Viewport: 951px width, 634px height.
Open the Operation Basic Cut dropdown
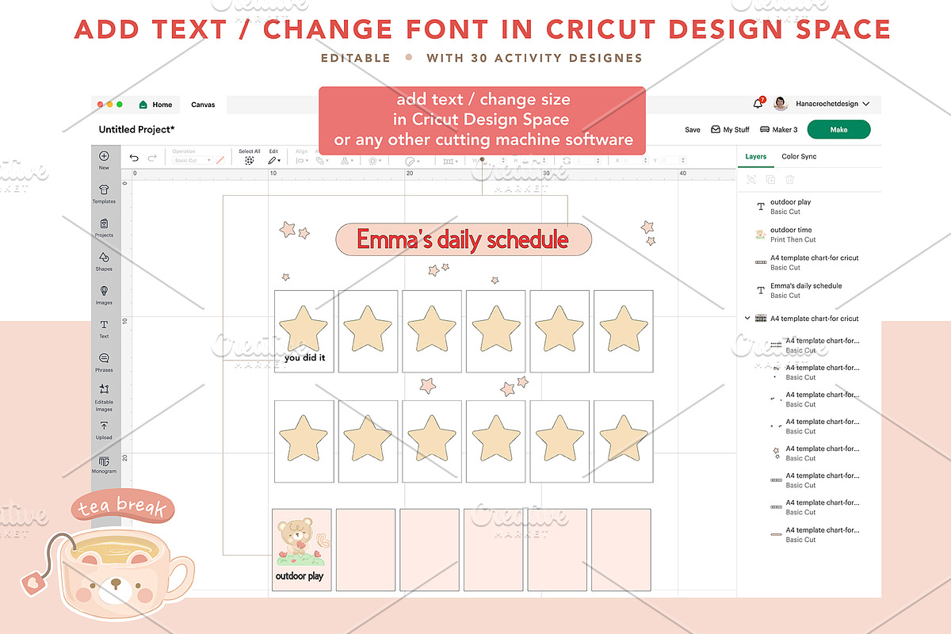[x=193, y=160]
